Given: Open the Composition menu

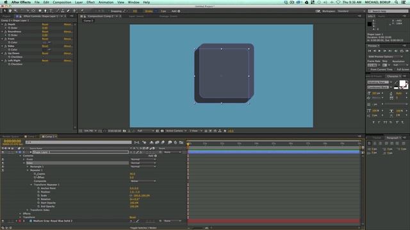Looking at the screenshot, I should tap(61, 2).
